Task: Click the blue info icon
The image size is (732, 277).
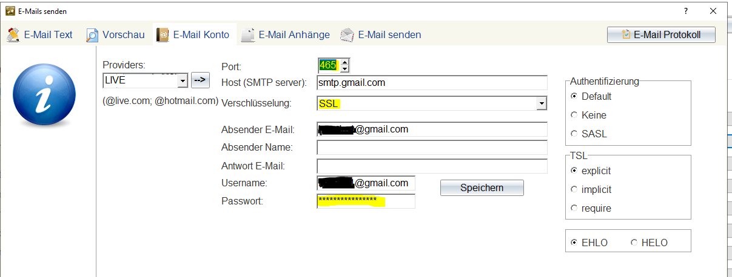Action: 39,96
